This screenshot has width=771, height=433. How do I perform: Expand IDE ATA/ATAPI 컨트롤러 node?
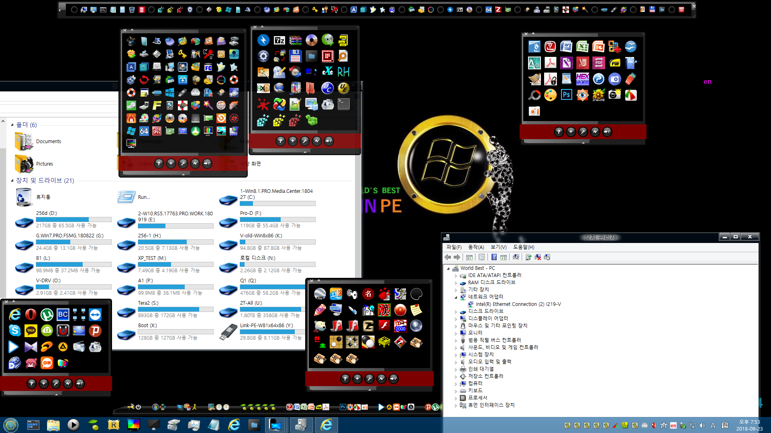456,276
